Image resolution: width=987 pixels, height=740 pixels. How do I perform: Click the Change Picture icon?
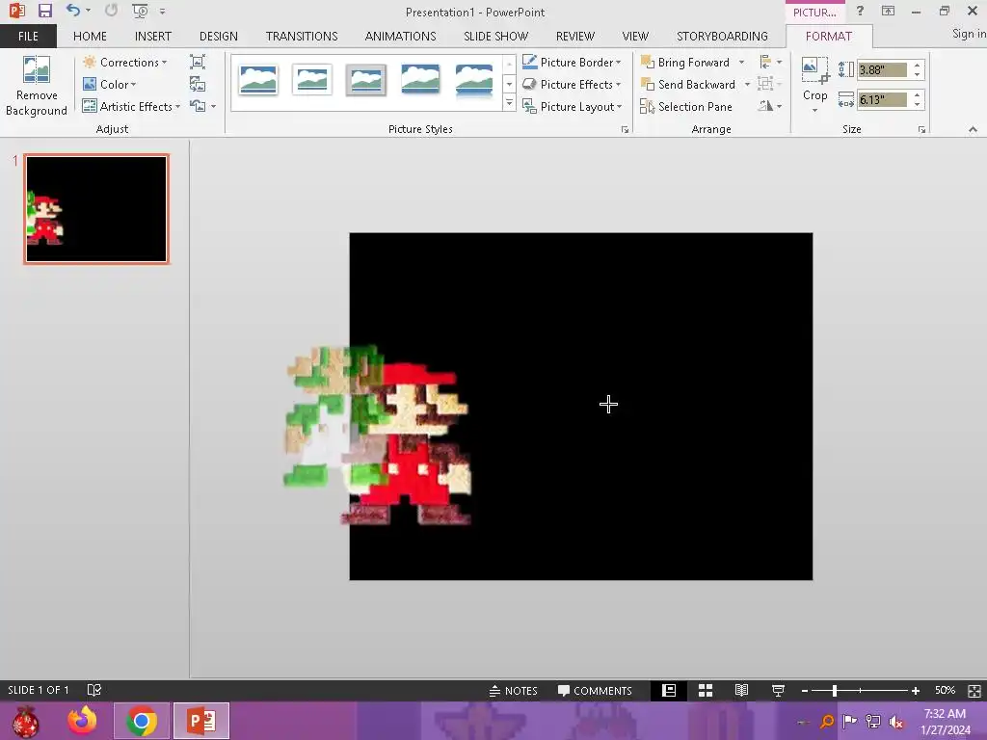tap(198, 85)
